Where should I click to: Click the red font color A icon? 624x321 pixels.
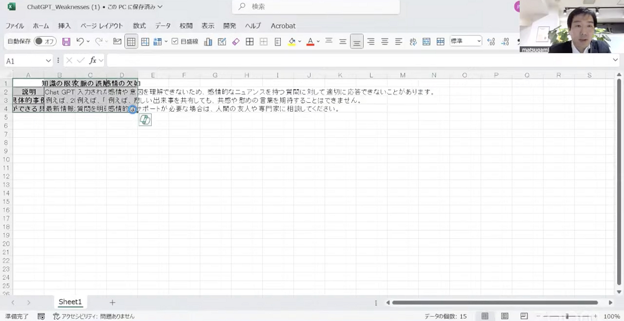click(310, 41)
